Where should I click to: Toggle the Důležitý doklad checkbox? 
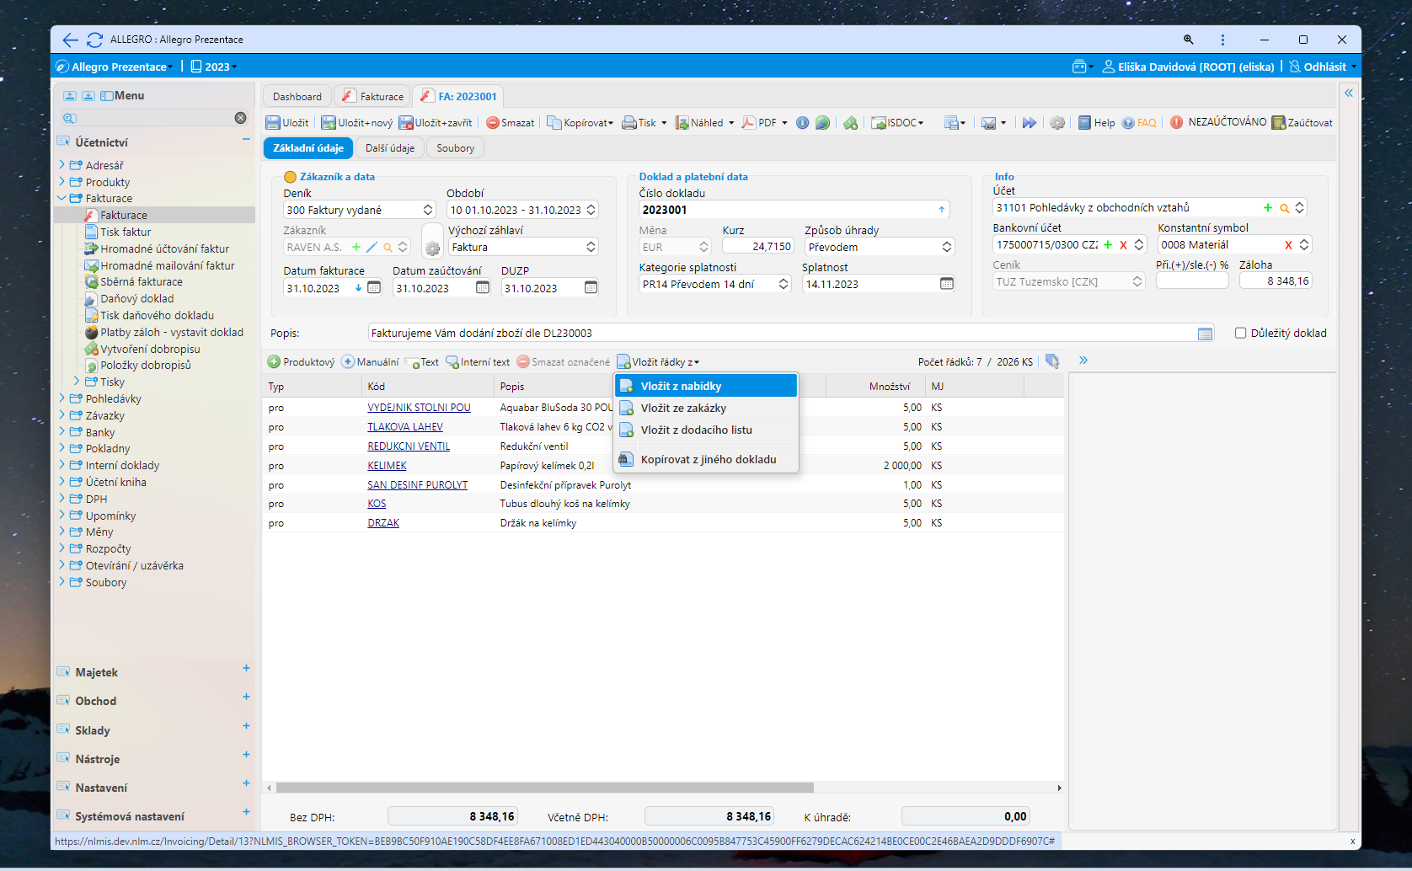(x=1240, y=333)
